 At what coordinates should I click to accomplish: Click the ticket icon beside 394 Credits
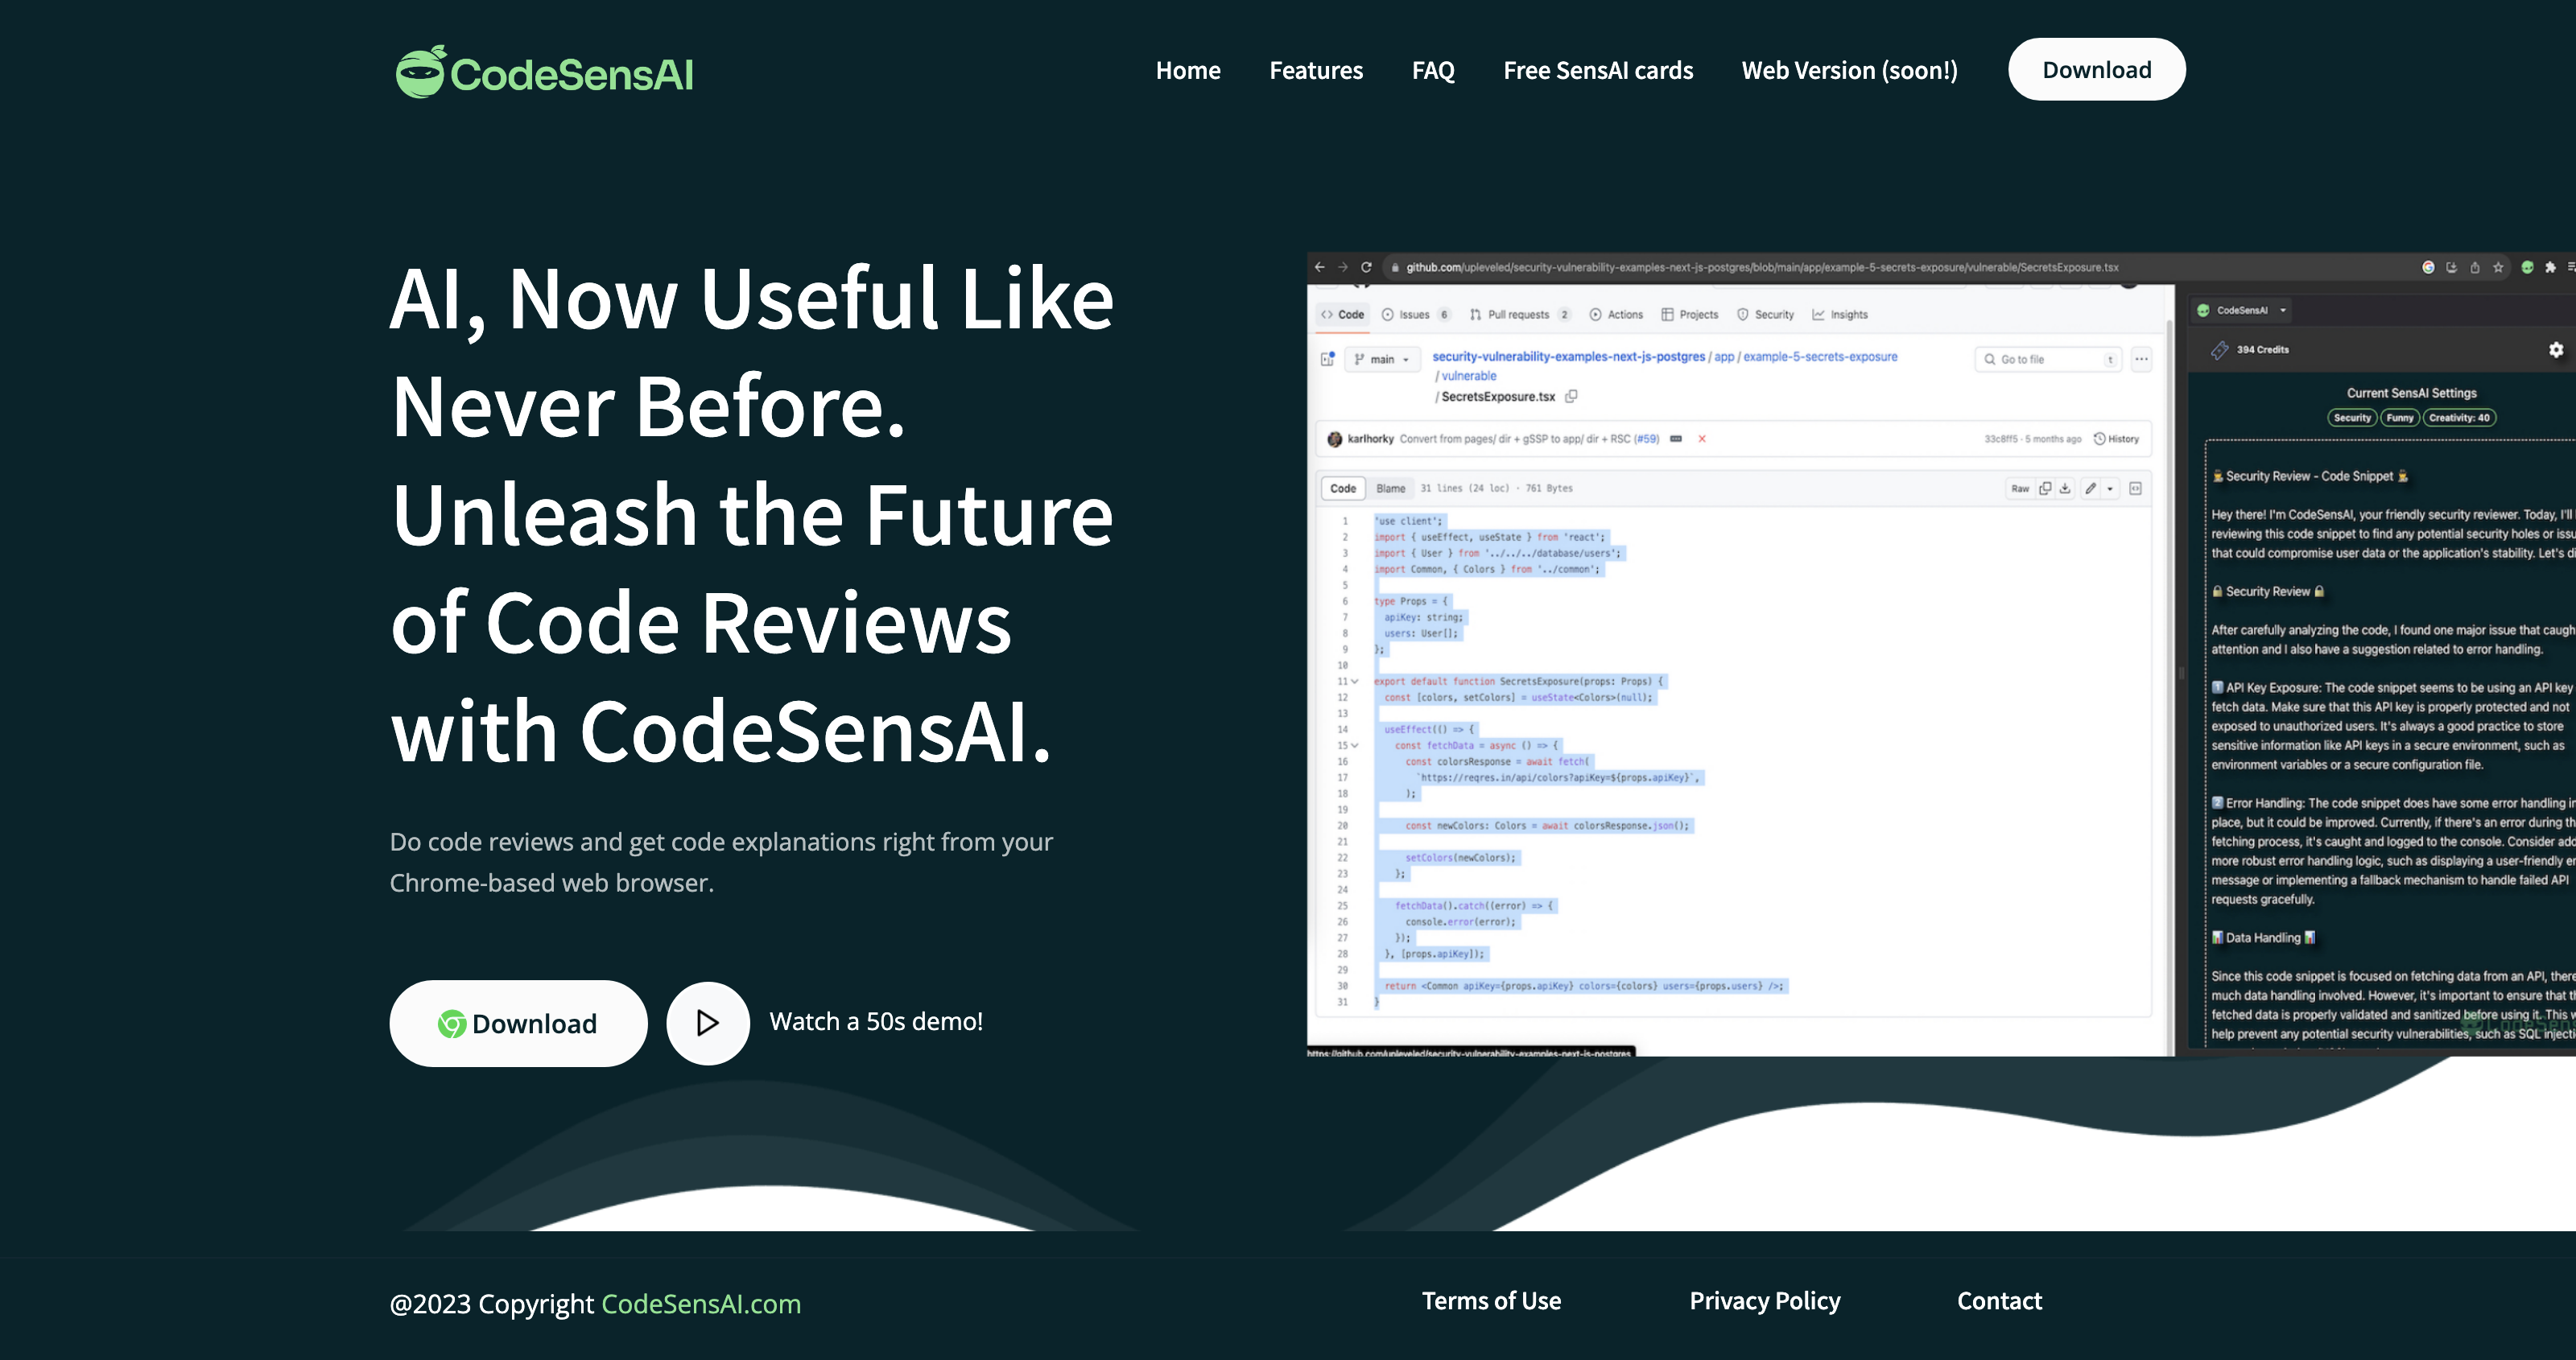click(2219, 350)
